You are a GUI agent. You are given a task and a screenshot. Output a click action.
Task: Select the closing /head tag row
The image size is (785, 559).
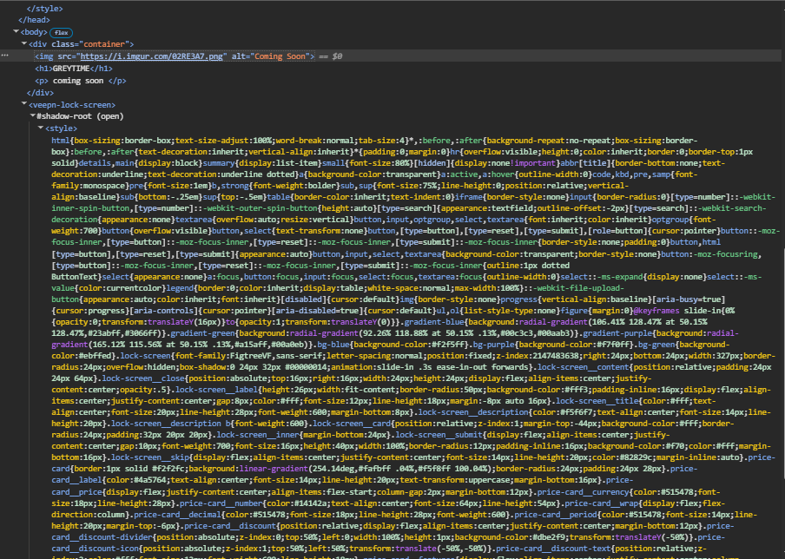click(34, 20)
